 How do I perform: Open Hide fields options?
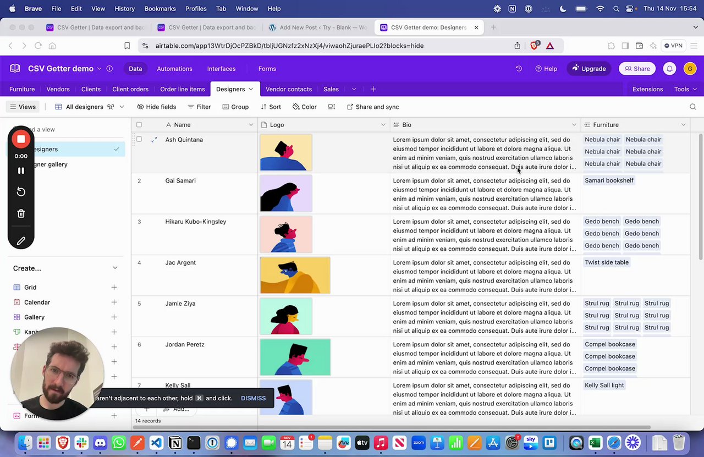click(157, 107)
